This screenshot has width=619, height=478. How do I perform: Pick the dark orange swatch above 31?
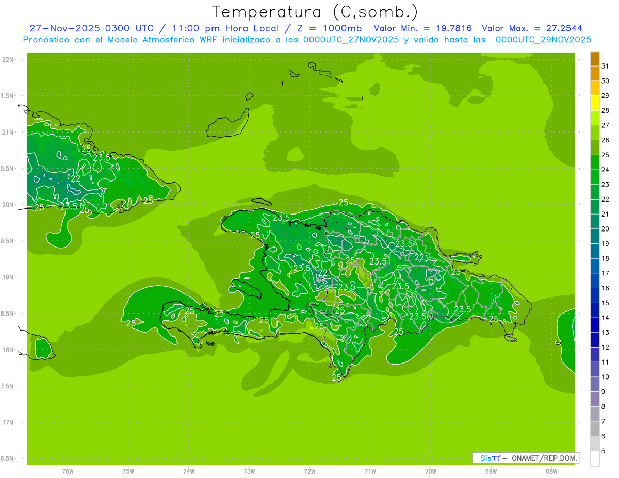[x=595, y=59]
